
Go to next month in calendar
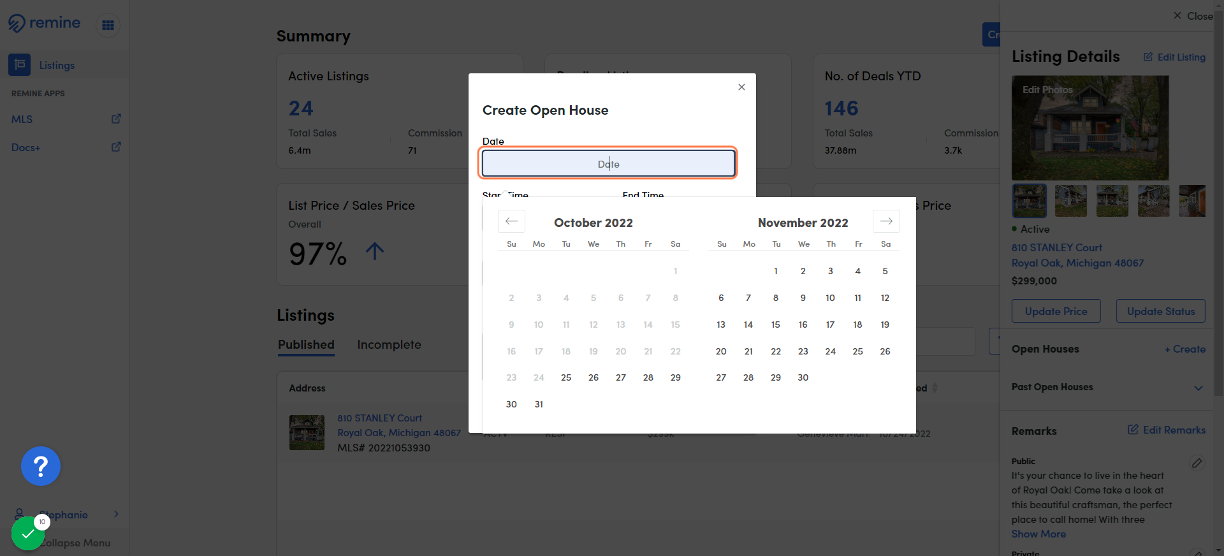click(x=886, y=221)
